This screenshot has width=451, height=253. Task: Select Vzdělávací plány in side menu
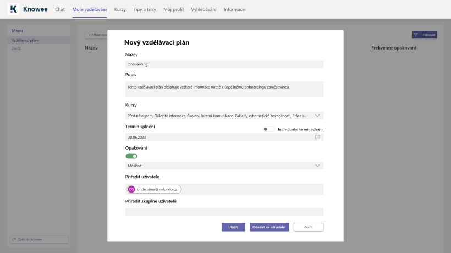(25, 40)
